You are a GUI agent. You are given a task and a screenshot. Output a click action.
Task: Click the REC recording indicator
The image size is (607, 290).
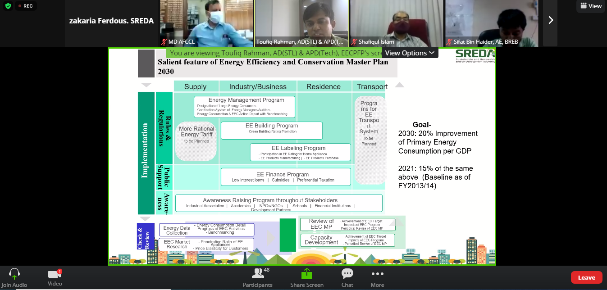pos(27,6)
